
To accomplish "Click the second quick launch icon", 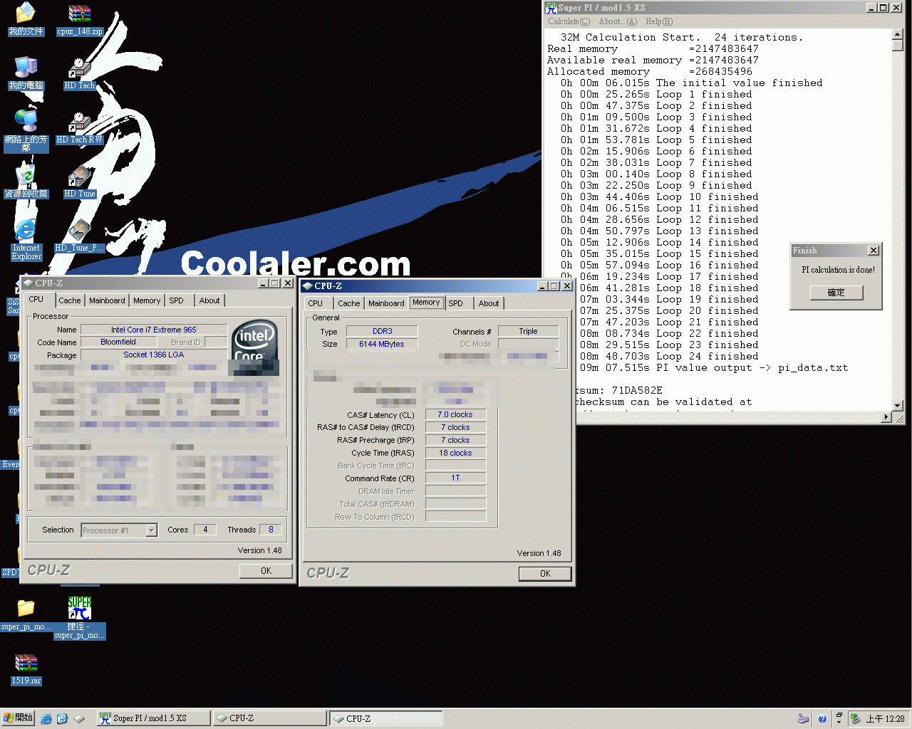I will 62,719.
